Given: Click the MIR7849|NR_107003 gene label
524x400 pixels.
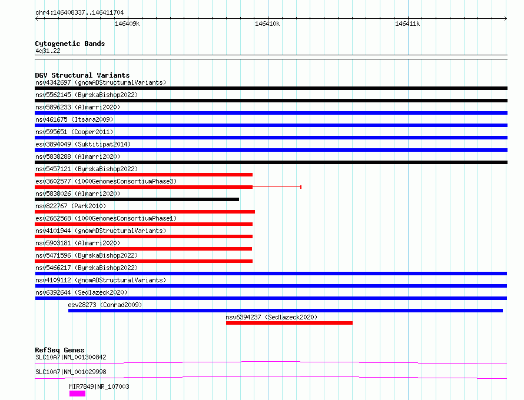Looking at the screenshot, I should point(99,386).
